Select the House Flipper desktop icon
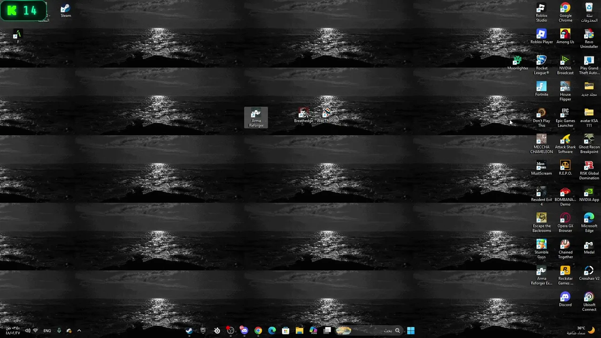Image resolution: width=601 pixels, height=338 pixels. click(x=565, y=92)
